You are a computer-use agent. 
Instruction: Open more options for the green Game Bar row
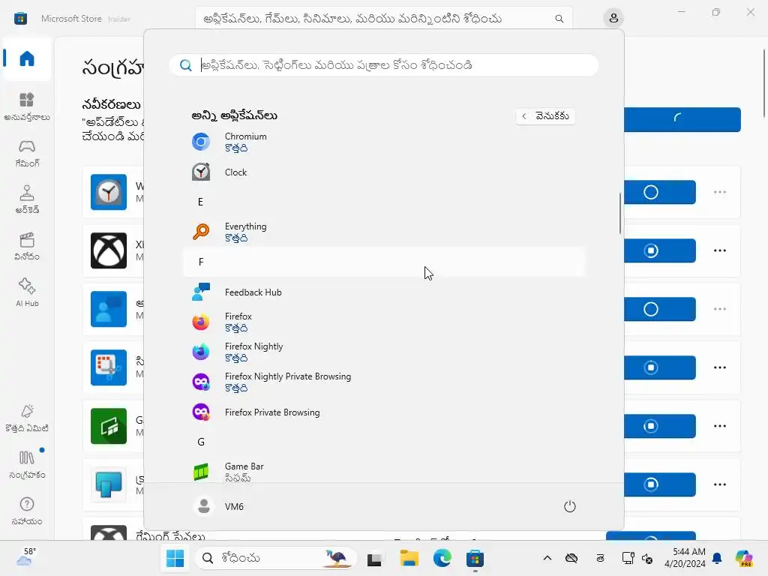pyautogui.click(x=719, y=426)
